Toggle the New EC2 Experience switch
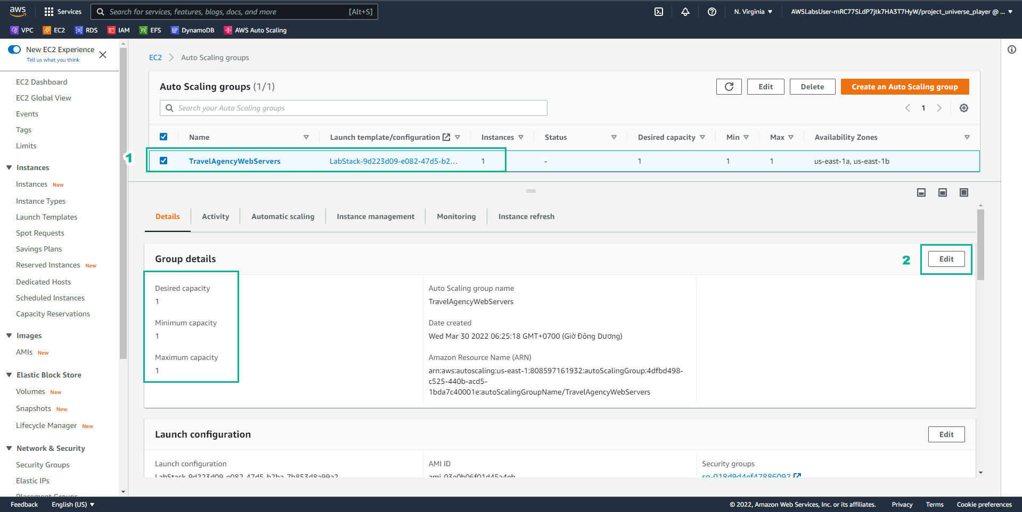This screenshot has height=512, width=1022. [x=14, y=49]
